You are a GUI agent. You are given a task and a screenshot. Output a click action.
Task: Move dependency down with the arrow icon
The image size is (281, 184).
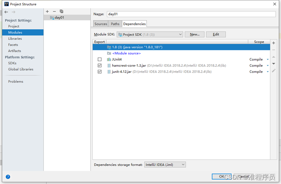click(274, 64)
